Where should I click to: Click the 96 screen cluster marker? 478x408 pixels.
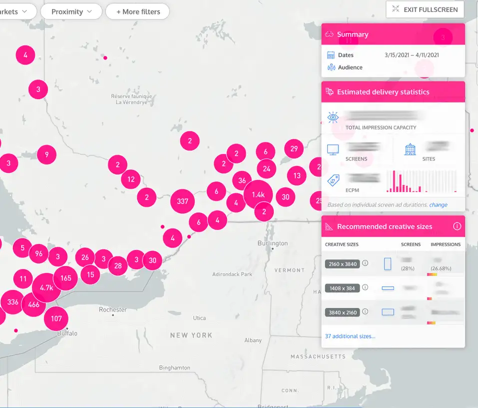[39, 253]
